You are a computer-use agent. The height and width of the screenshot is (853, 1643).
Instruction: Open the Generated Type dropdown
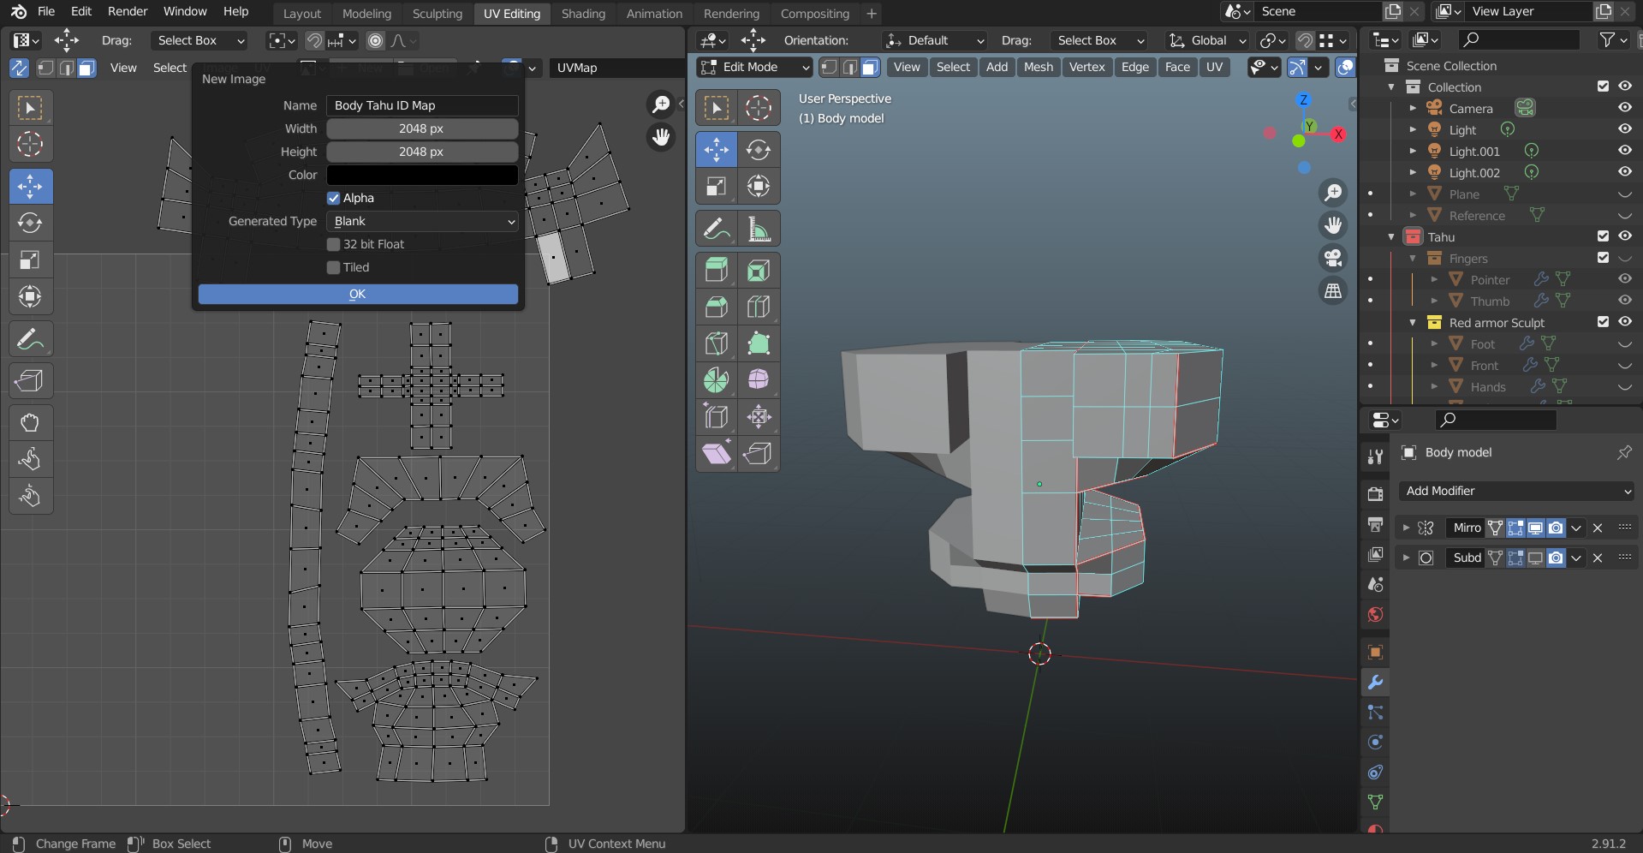pyautogui.click(x=422, y=221)
